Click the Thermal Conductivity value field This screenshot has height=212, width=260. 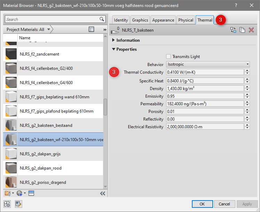(205, 72)
